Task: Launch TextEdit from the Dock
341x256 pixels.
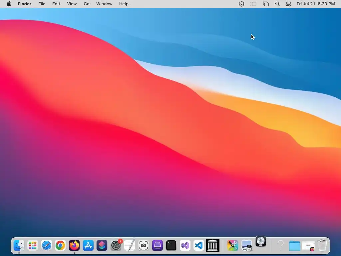Action: tap(130, 245)
